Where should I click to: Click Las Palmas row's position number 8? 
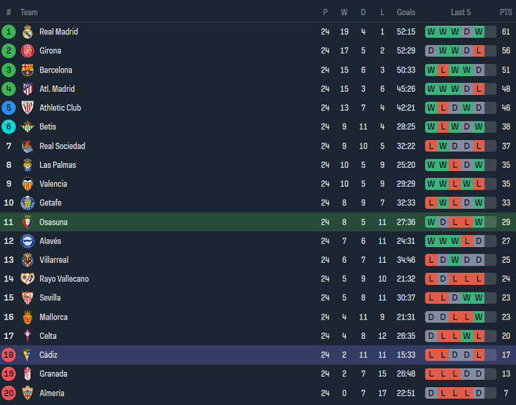click(9, 165)
